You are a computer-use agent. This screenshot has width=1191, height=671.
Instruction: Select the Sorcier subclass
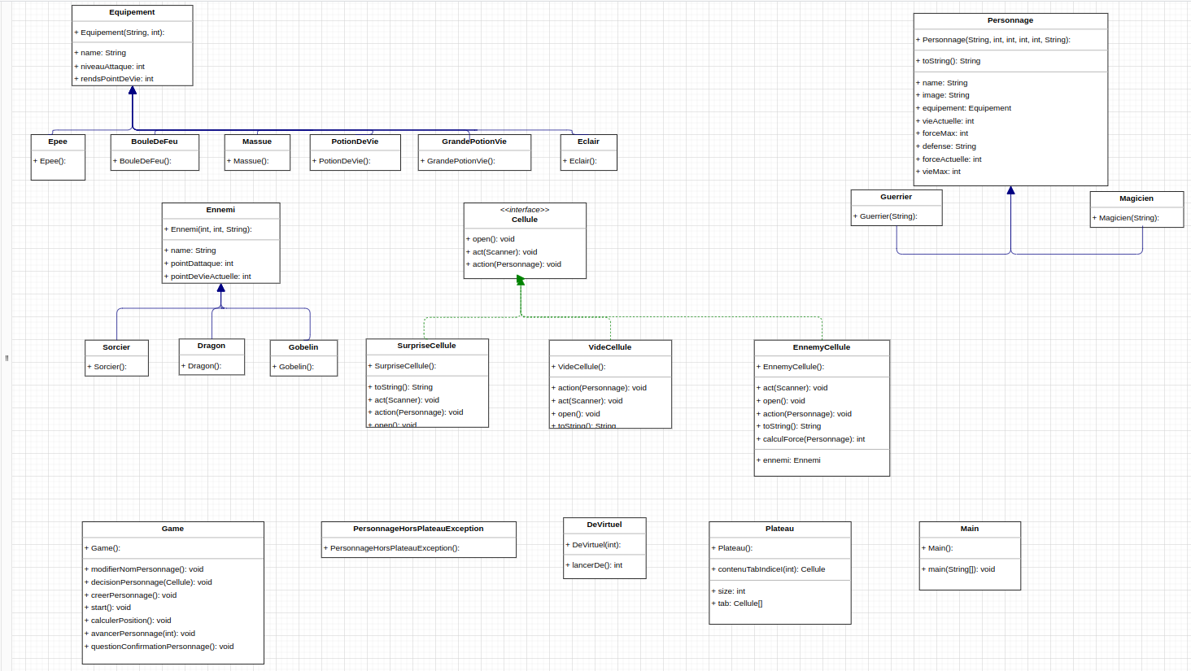click(x=116, y=358)
